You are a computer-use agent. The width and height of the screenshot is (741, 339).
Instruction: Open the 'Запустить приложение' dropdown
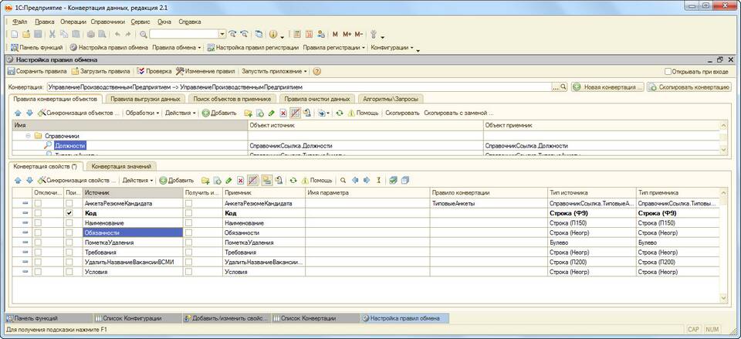click(x=274, y=71)
